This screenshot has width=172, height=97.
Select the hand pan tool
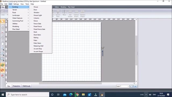pos(2,43)
